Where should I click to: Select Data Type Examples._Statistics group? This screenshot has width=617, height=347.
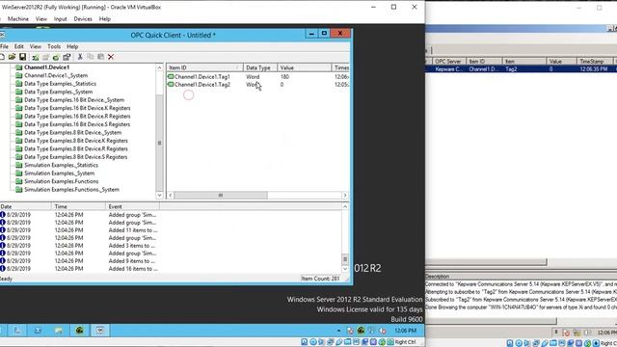click(60, 84)
